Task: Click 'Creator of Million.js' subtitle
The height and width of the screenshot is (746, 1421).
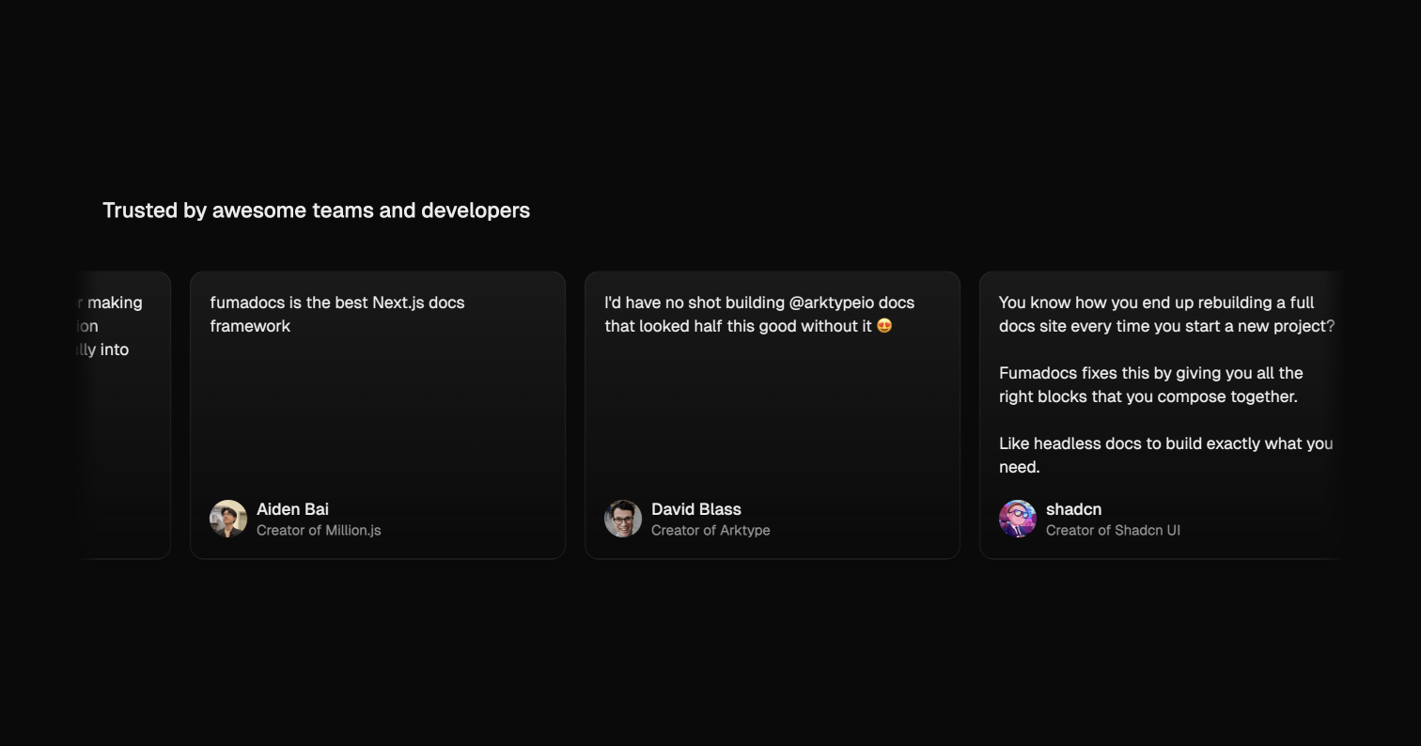Action: click(319, 530)
